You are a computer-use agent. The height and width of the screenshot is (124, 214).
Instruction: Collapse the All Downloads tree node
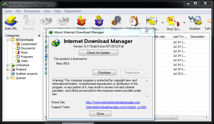click(8, 40)
